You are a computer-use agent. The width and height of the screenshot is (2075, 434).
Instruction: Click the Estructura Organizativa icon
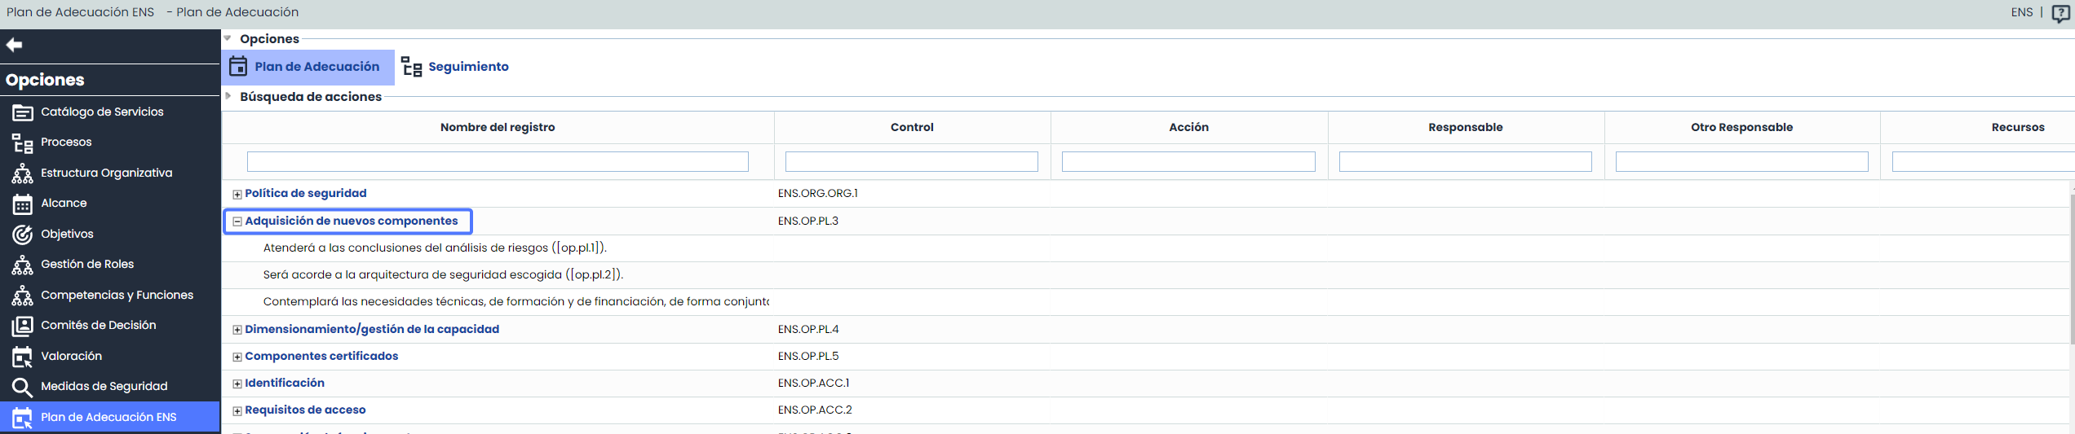22,173
